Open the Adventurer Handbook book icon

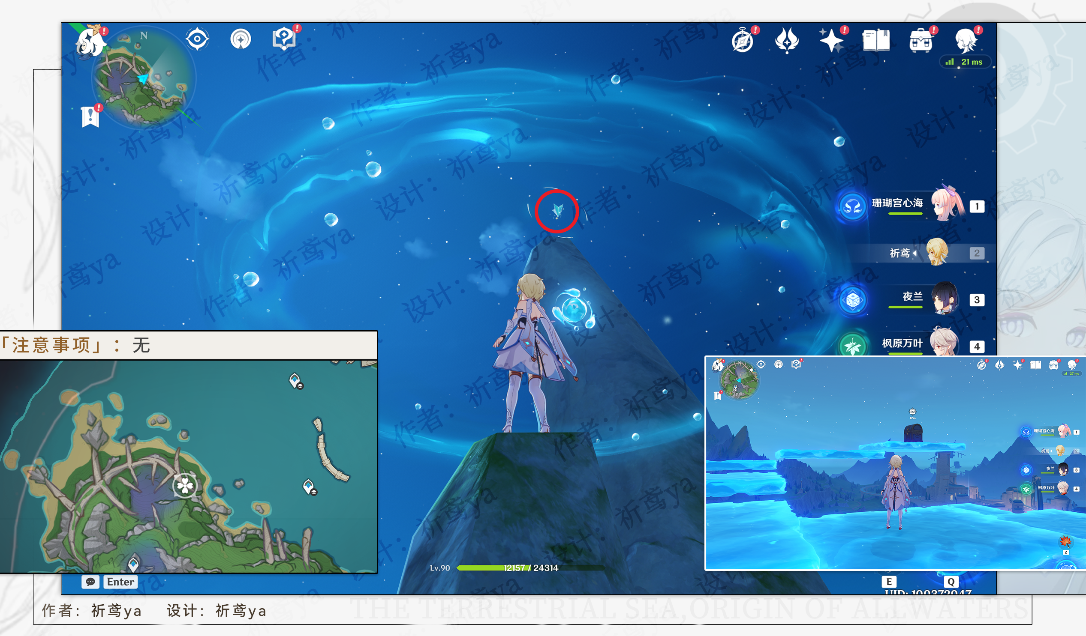click(876, 41)
